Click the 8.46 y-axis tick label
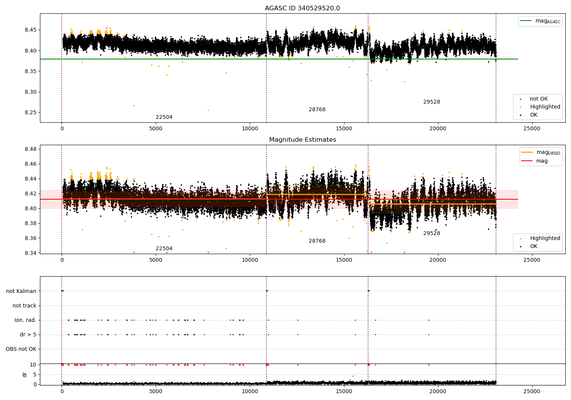This screenshot has width=571, height=400. point(30,164)
